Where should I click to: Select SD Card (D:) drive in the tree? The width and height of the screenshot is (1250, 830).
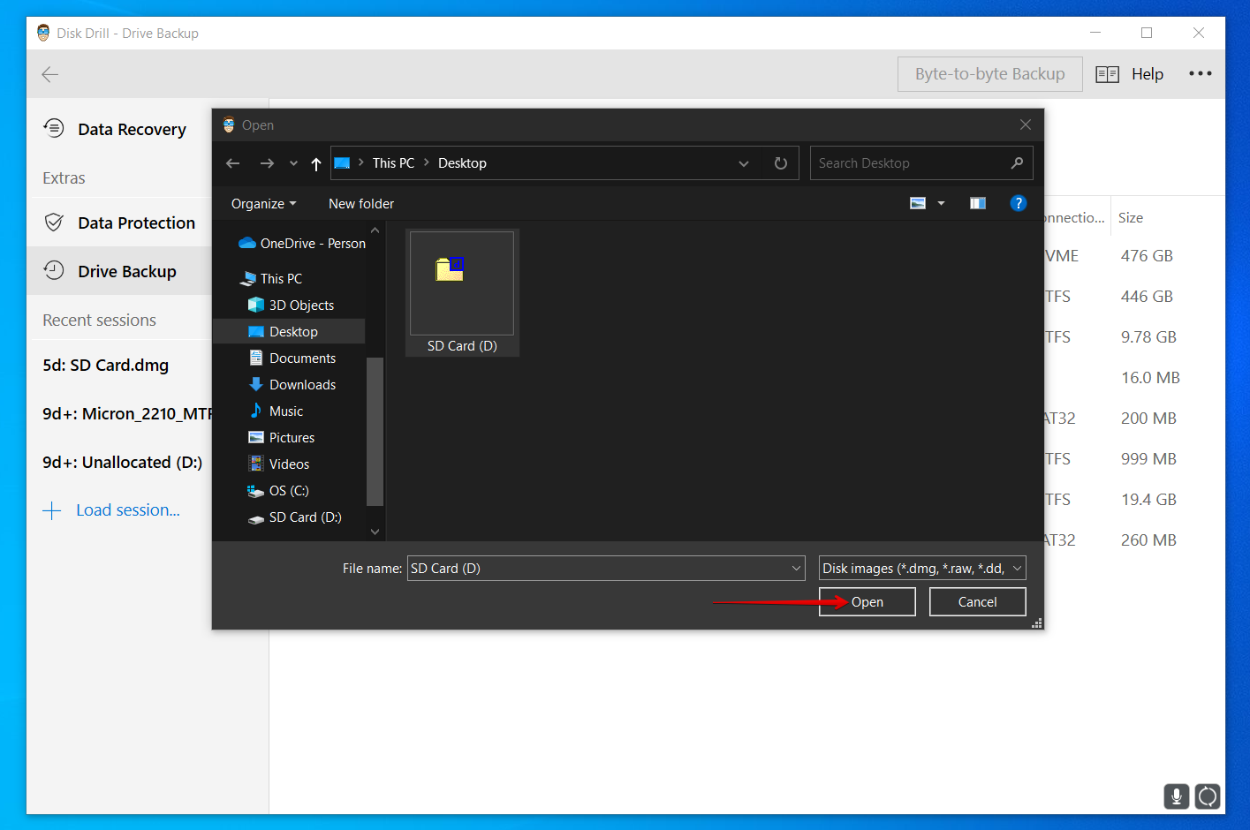coord(294,517)
